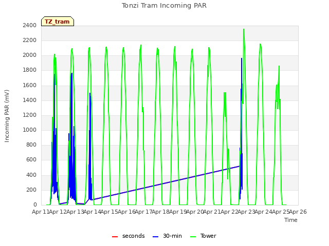The height and width of the screenshot is (246, 329).
Task: Click the 0 y-axis tick label
Action: point(35,204)
